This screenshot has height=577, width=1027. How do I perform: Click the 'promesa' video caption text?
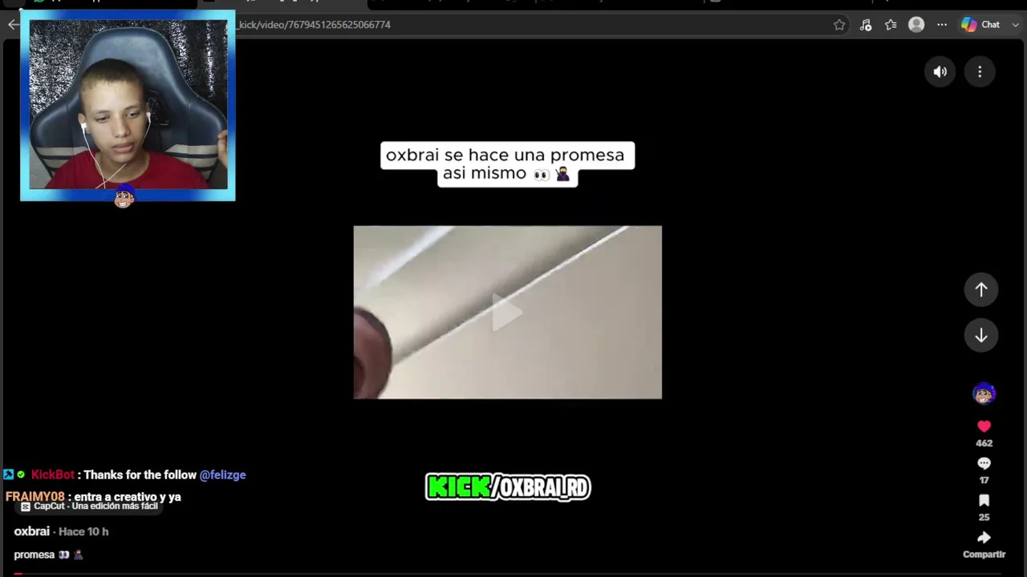point(35,555)
